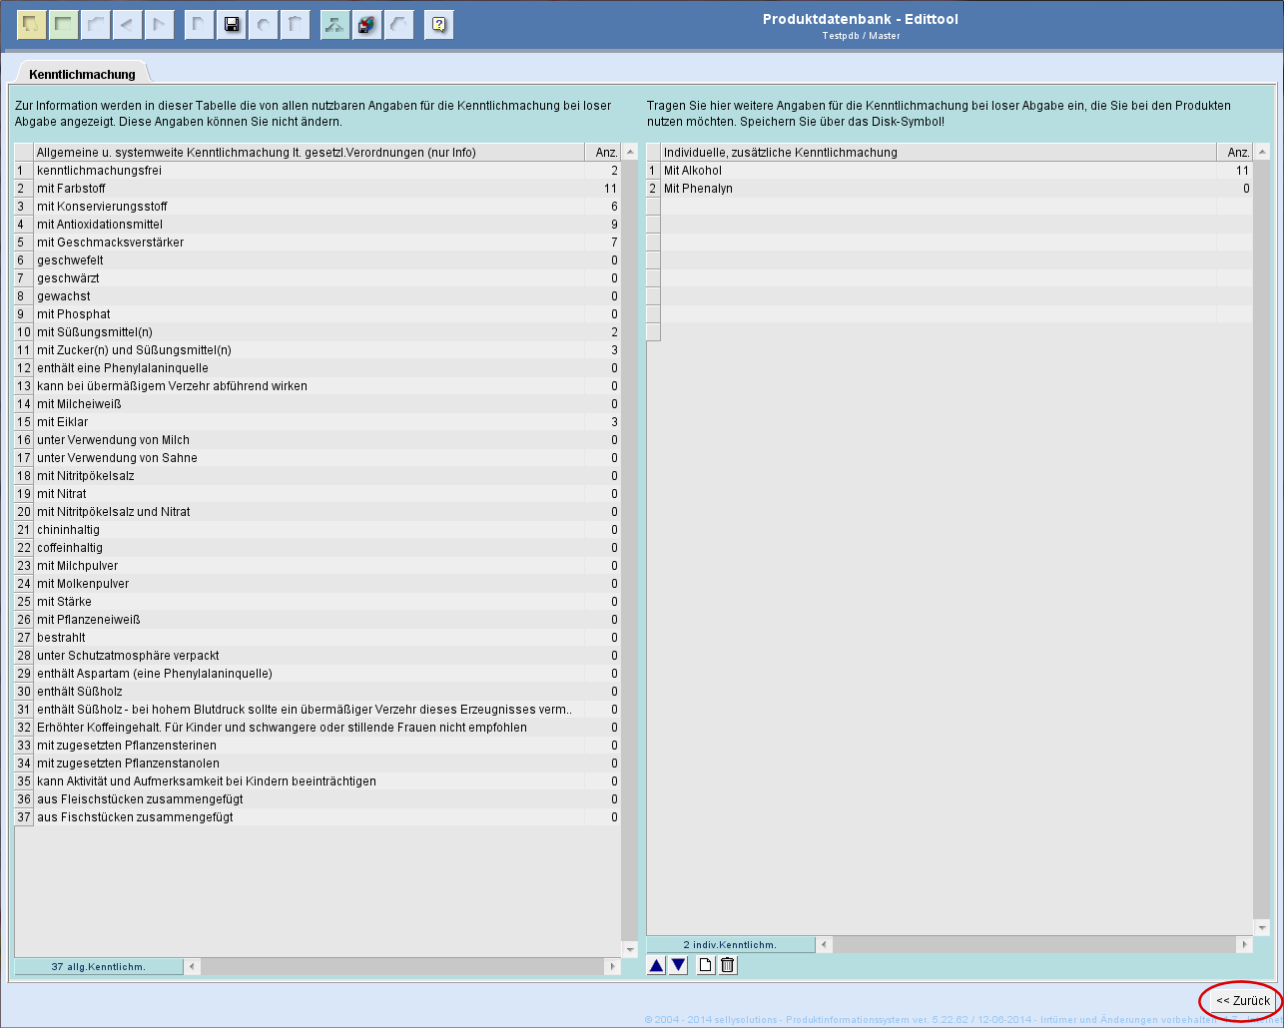Click the green second toolbar icon
Viewport: 1284px width, 1028px height.
point(63,25)
